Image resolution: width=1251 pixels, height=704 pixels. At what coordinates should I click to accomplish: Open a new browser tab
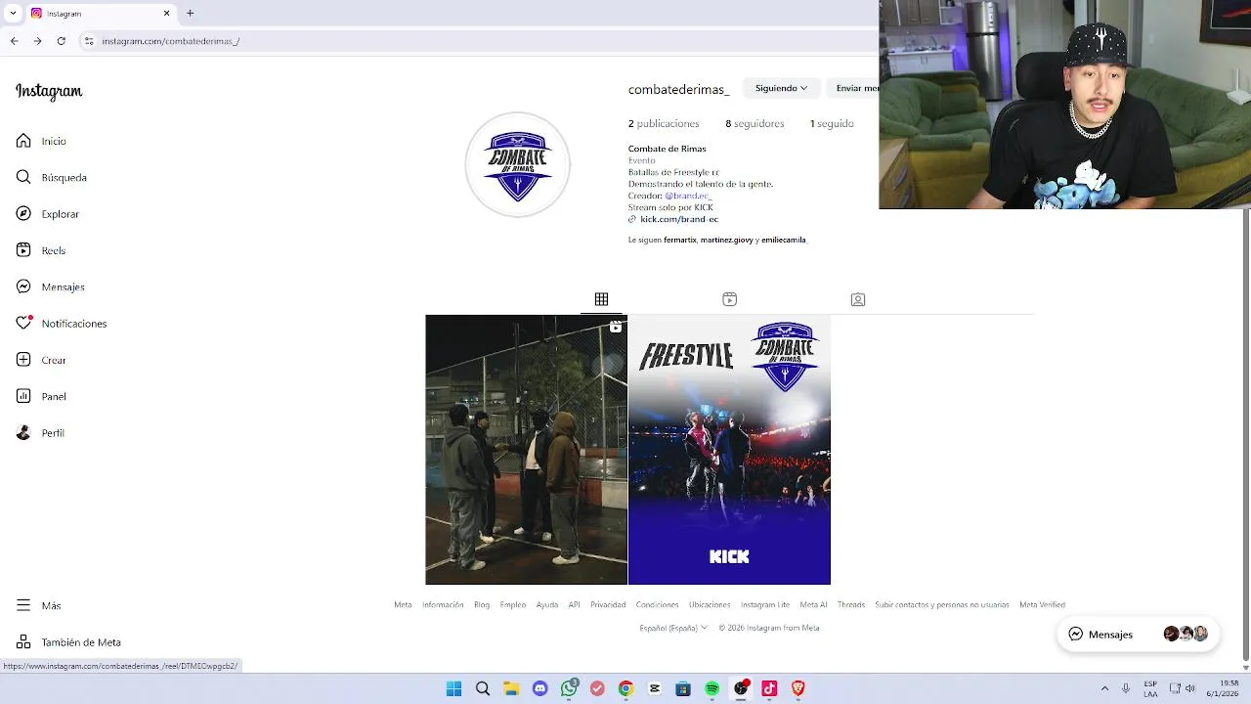pos(191,14)
